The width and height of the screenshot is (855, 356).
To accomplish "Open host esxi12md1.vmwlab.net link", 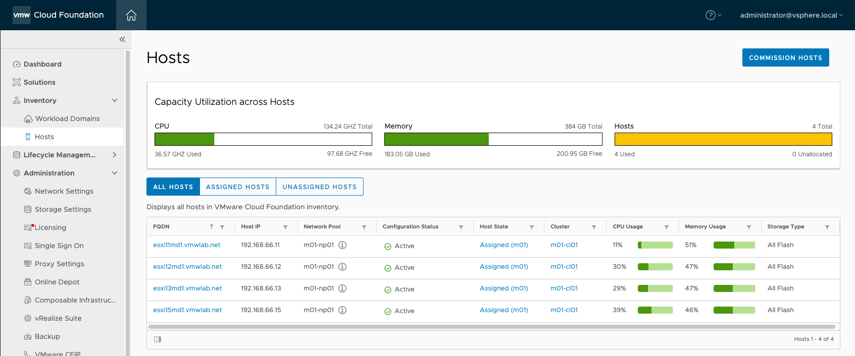I will tap(187, 267).
